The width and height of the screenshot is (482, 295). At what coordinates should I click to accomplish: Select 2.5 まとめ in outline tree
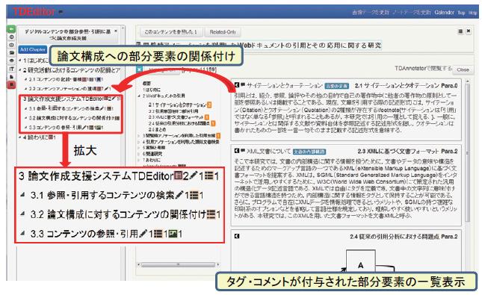[157, 129]
